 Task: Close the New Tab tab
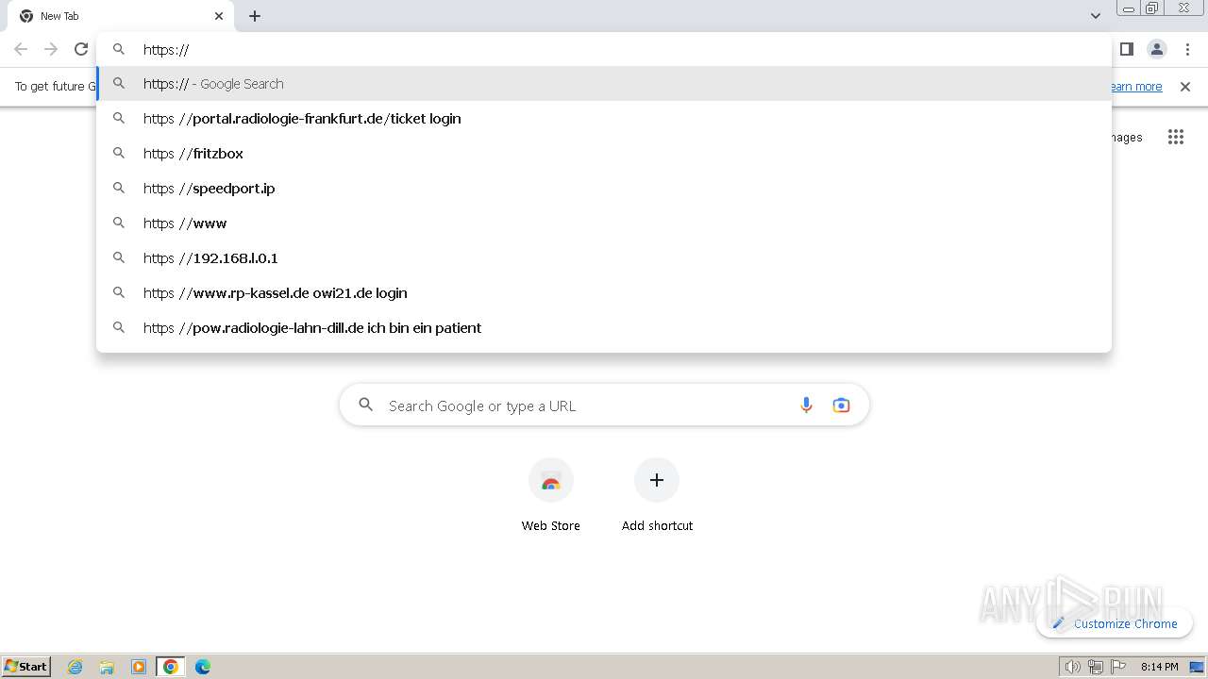[219, 16]
